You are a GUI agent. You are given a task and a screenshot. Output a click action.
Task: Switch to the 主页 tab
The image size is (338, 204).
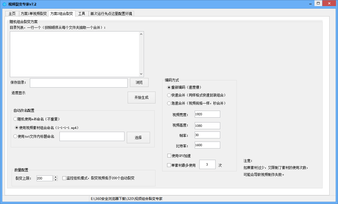12,14
